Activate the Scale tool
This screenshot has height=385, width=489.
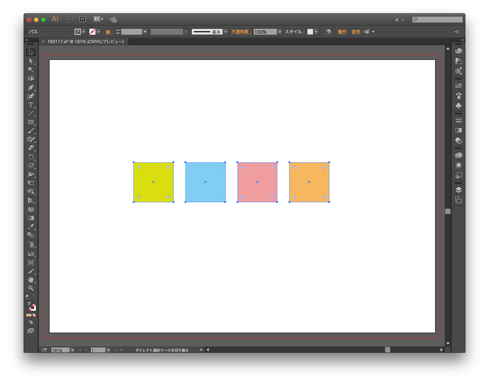coord(31,166)
